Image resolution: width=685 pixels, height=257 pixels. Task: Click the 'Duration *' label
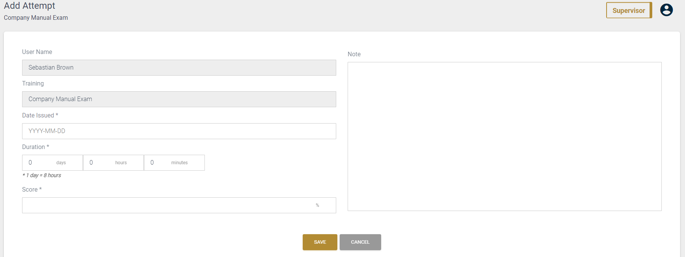(x=35, y=147)
